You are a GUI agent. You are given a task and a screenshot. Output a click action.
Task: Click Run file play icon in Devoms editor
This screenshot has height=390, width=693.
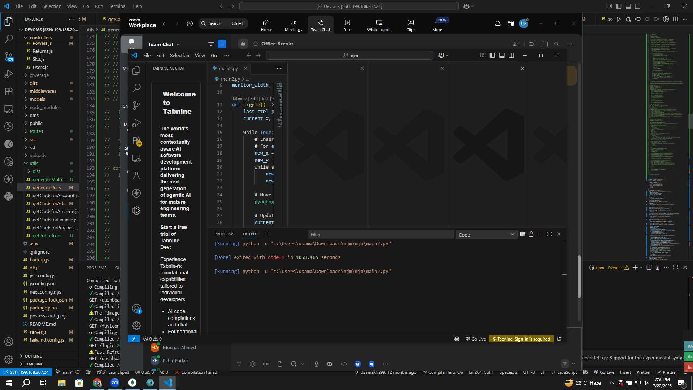[619, 19]
